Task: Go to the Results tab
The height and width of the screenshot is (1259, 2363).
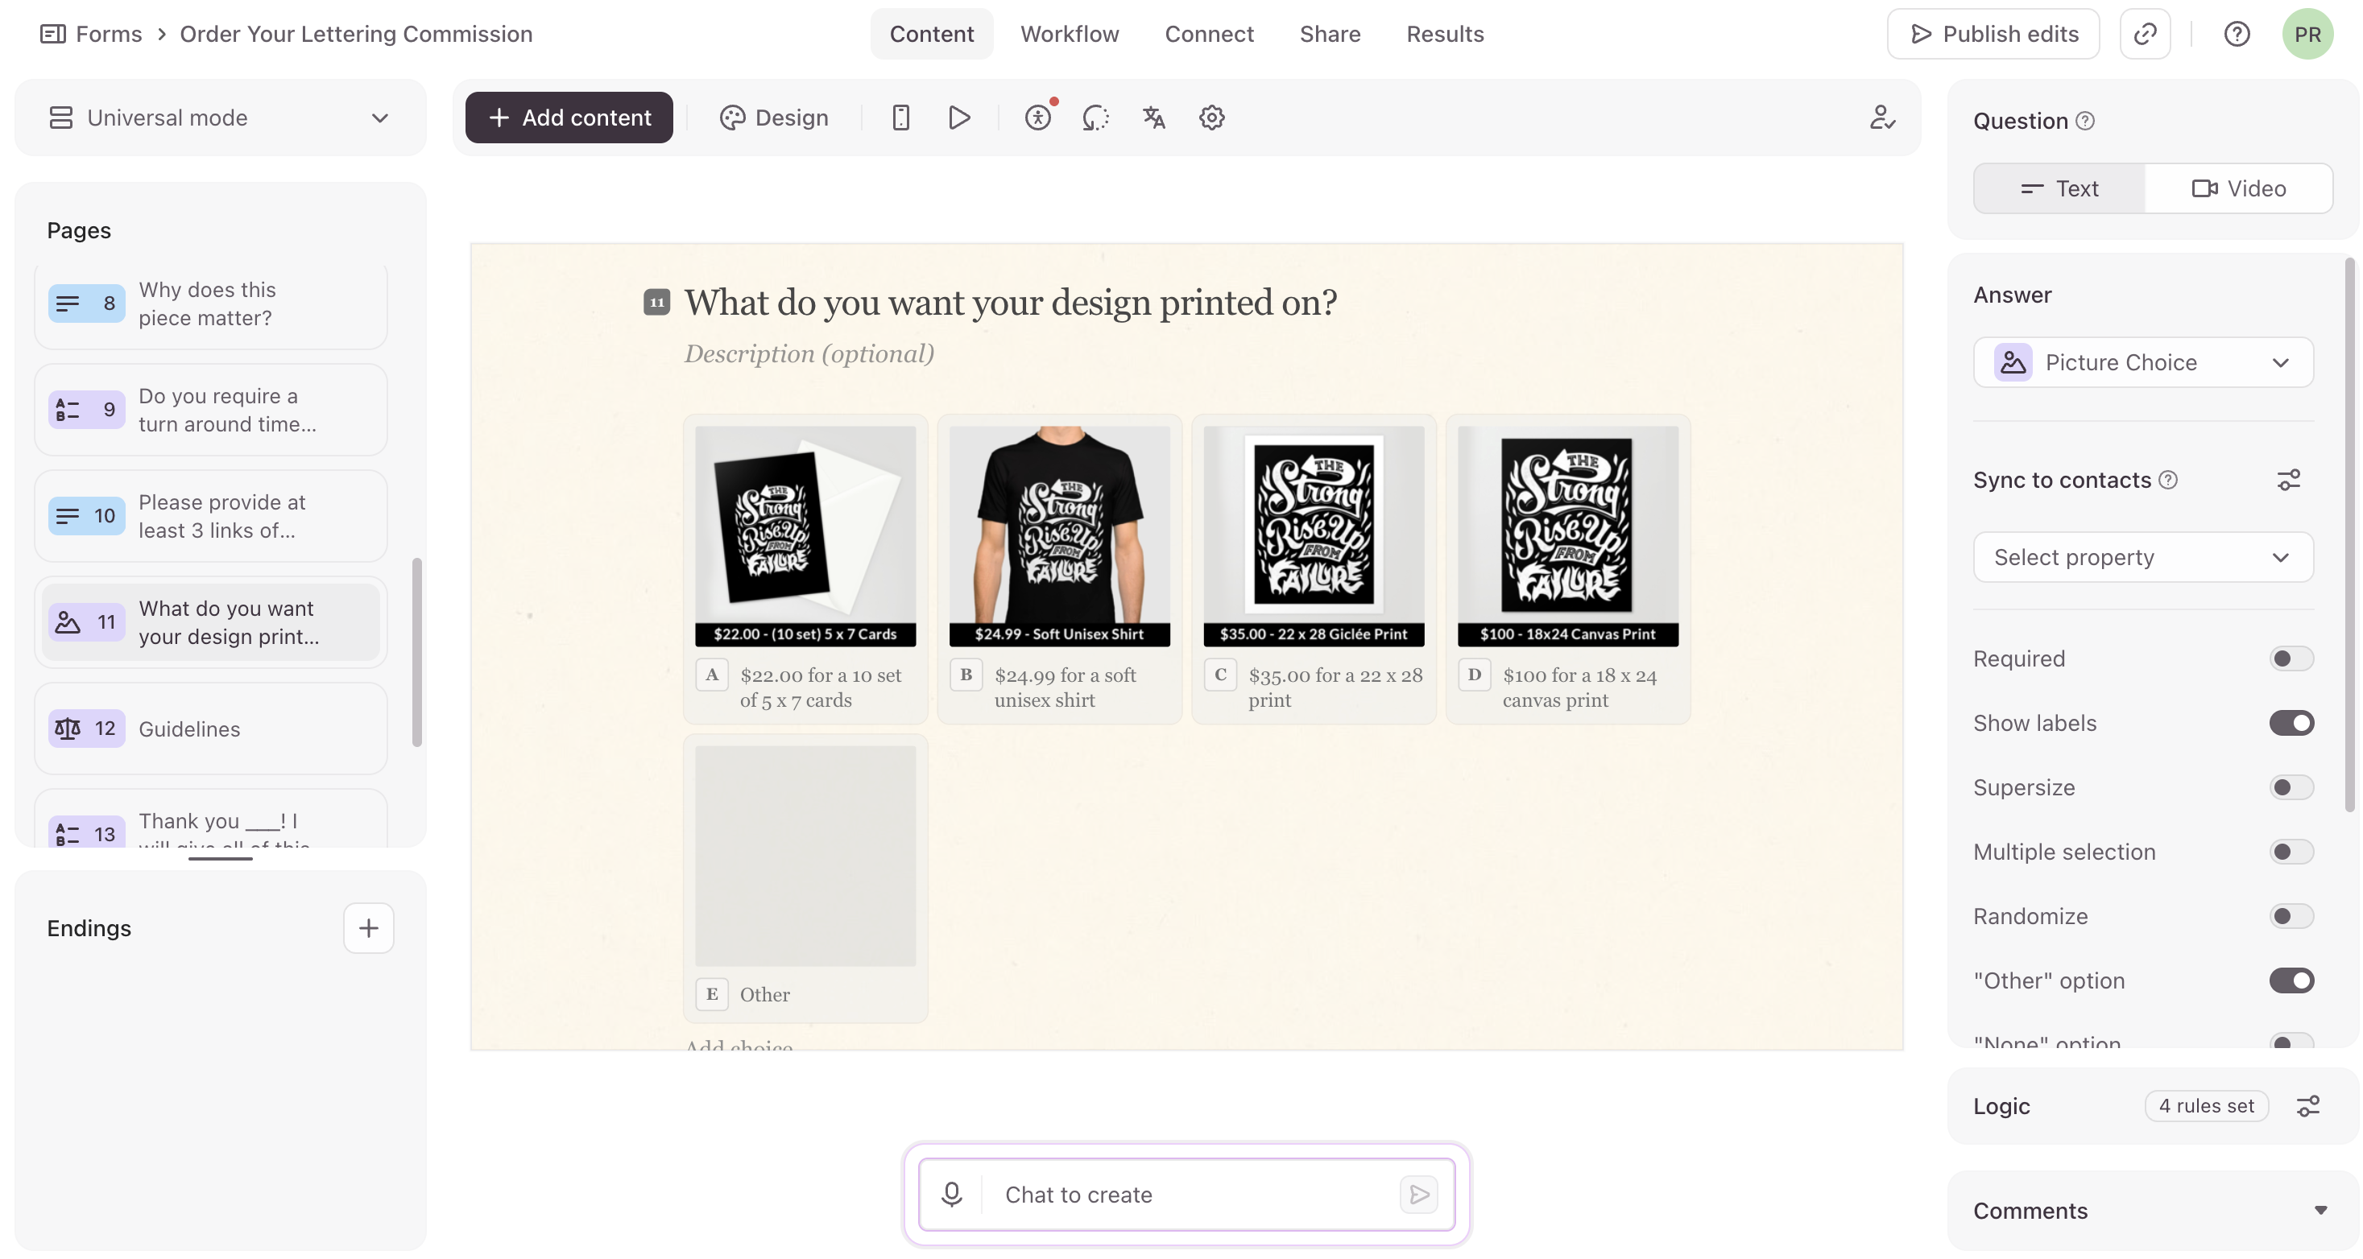Action: pyautogui.click(x=1445, y=34)
